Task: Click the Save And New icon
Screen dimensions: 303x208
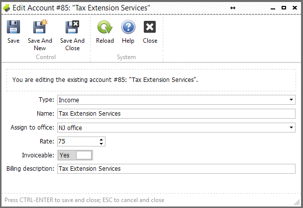Action: click(x=40, y=27)
